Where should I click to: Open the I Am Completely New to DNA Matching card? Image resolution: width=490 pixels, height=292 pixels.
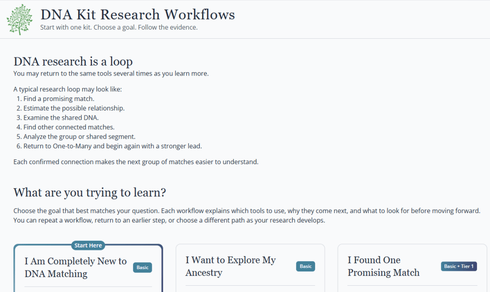88,268
